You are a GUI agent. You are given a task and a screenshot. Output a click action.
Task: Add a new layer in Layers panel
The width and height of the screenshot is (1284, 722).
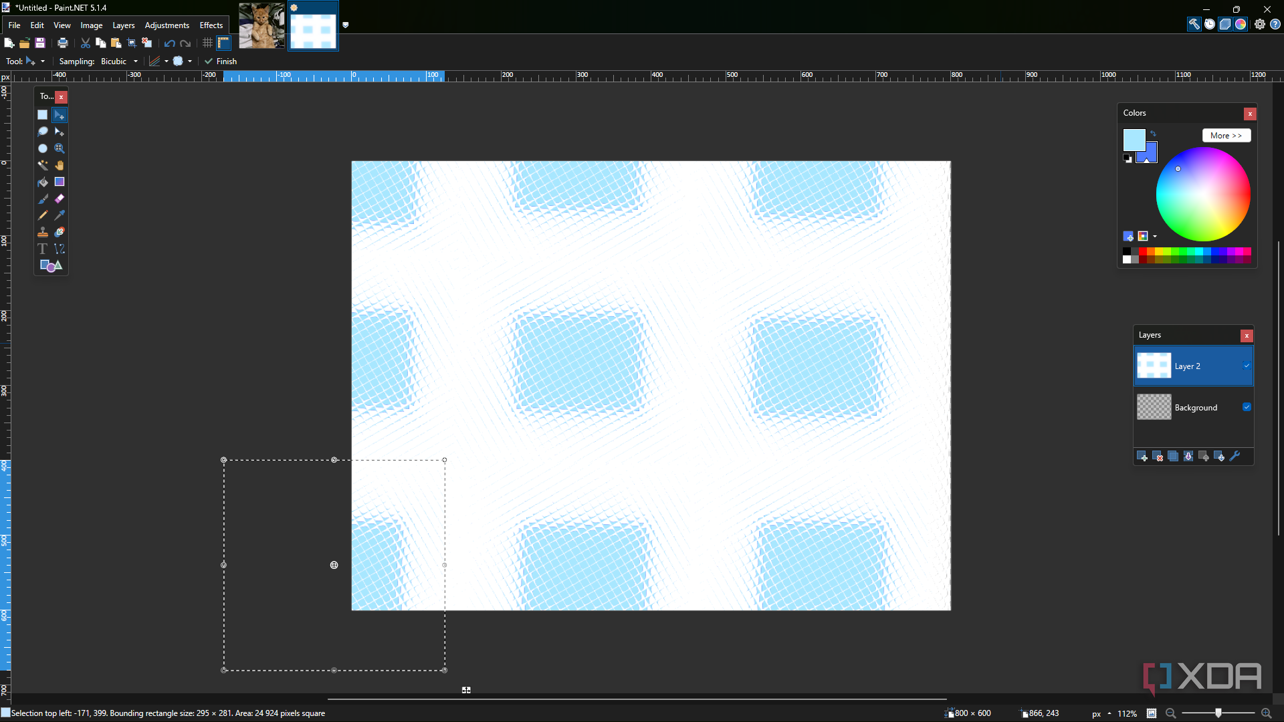[x=1142, y=456]
